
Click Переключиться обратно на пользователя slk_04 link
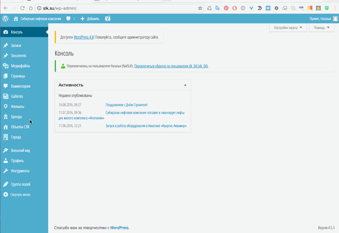[x=171, y=66]
